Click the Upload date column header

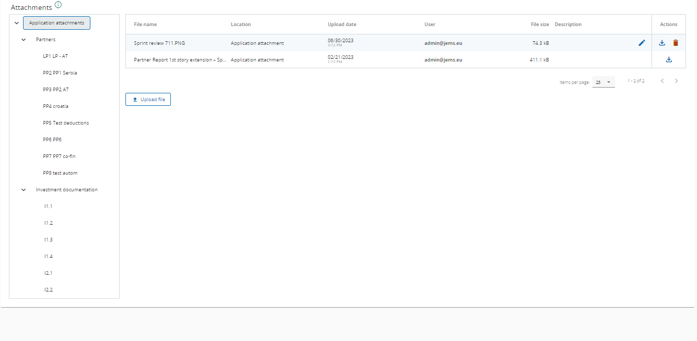pyautogui.click(x=342, y=25)
